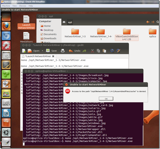The image size is (160, 149).
Task: Expand the Open recent files dropdown arrow
Action: click(x=42, y=51)
